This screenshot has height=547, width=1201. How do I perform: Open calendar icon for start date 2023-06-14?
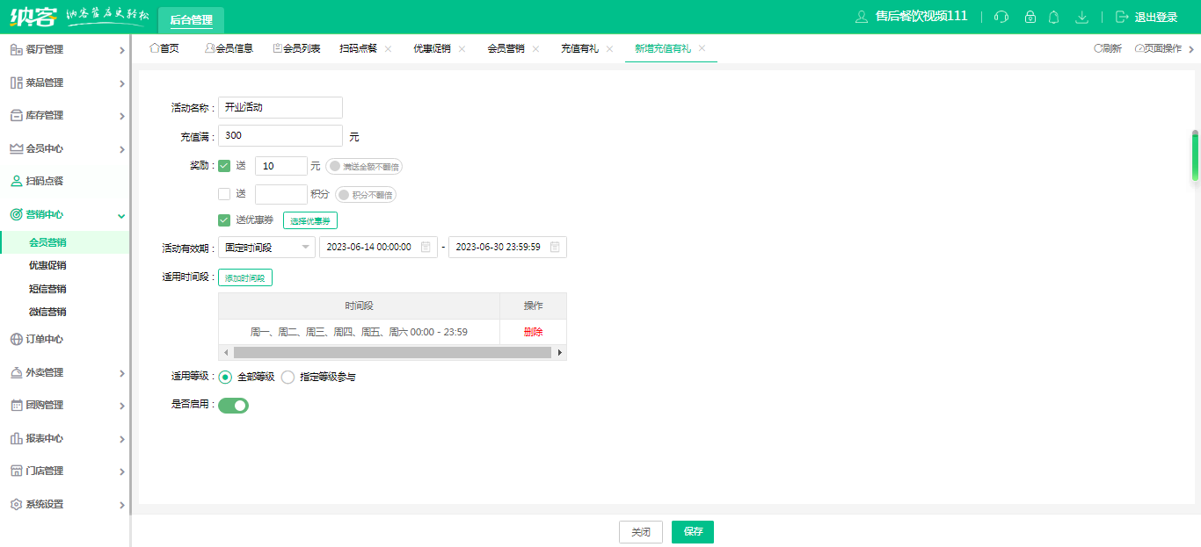click(x=426, y=248)
